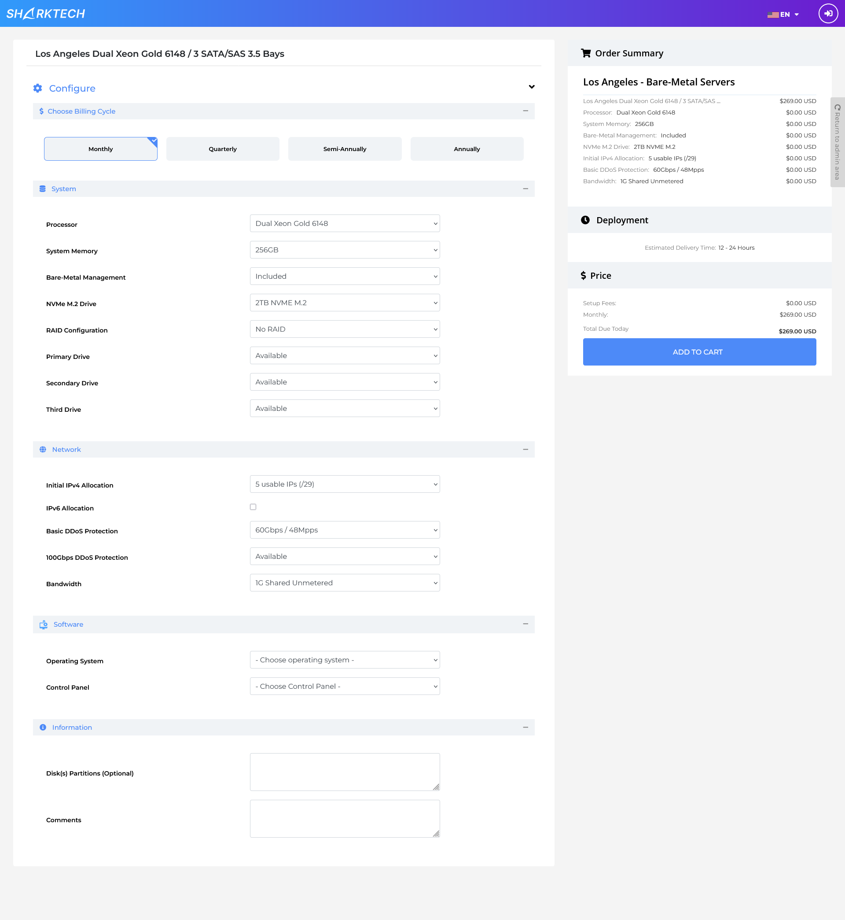Click the Estimated Delivery Time 12 - 24 Hours text
Viewport: 845px width, 920px height.
(x=699, y=248)
